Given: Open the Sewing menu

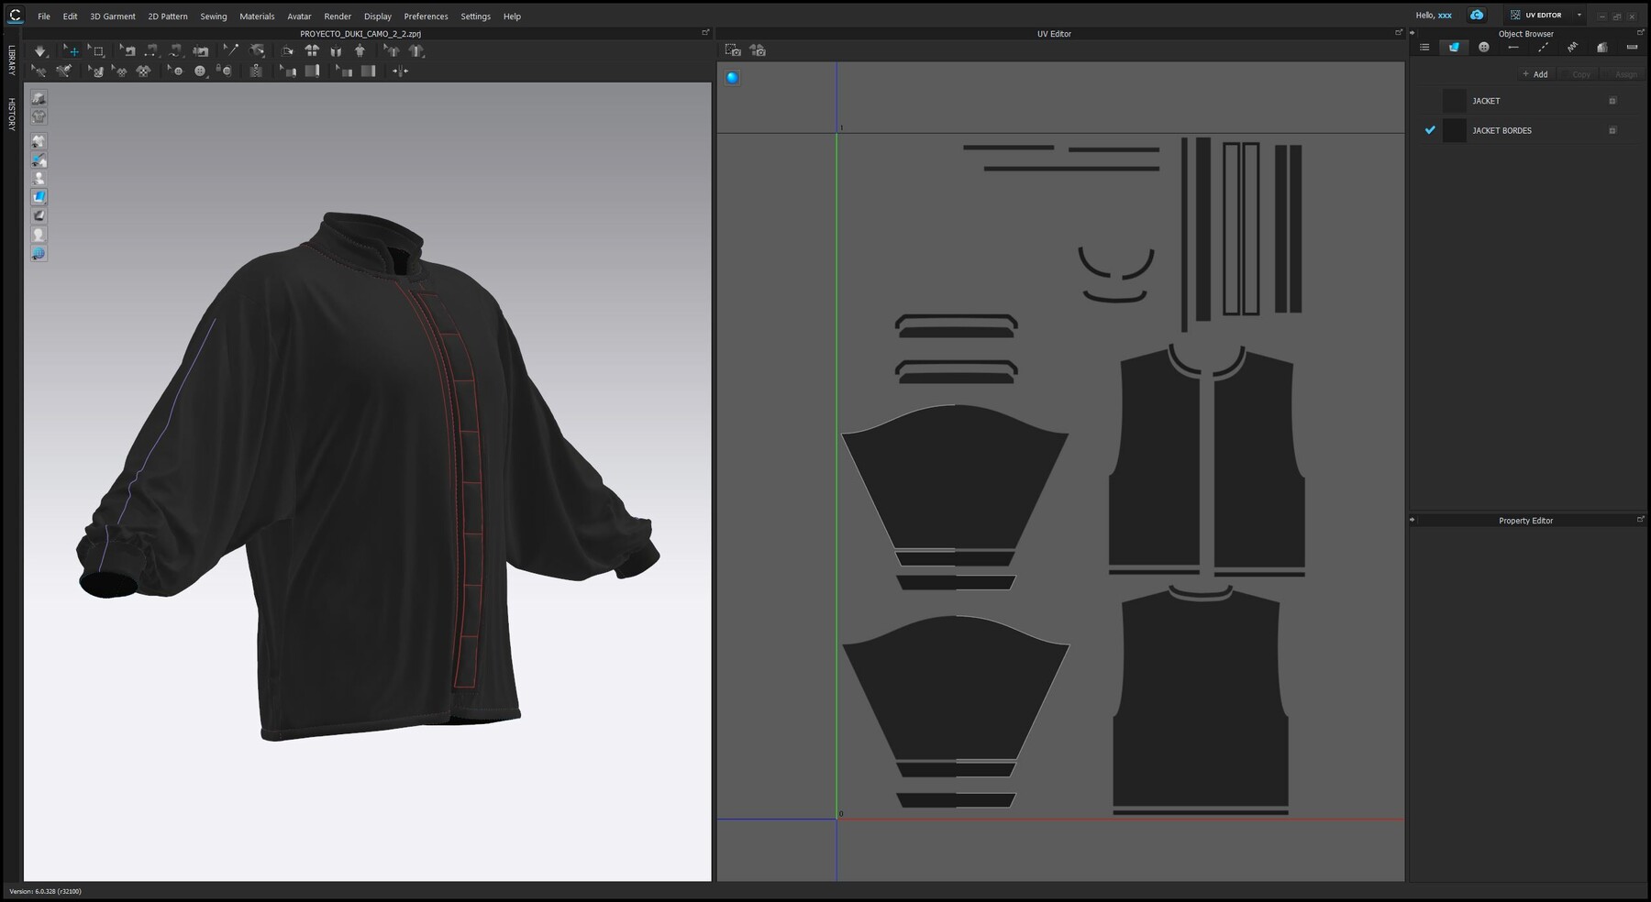Looking at the screenshot, I should tap(213, 16).
